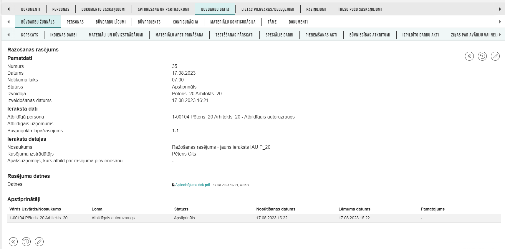505x249 pixels.
Task: Open Konfigurācija sub-tab
Action: point(186,22)
